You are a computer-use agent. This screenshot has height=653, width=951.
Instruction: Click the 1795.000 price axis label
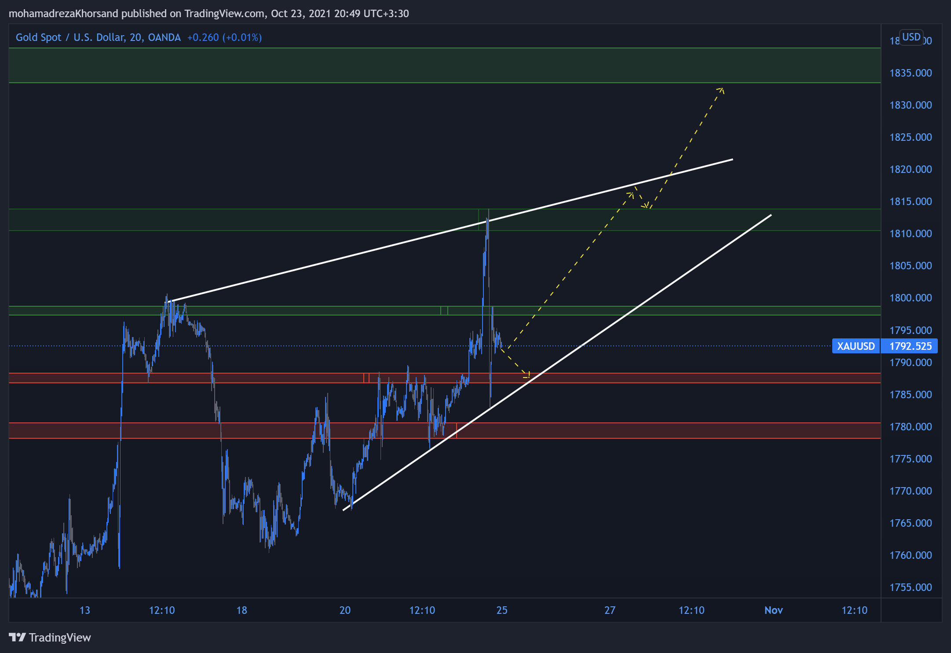tap(911, 330)
